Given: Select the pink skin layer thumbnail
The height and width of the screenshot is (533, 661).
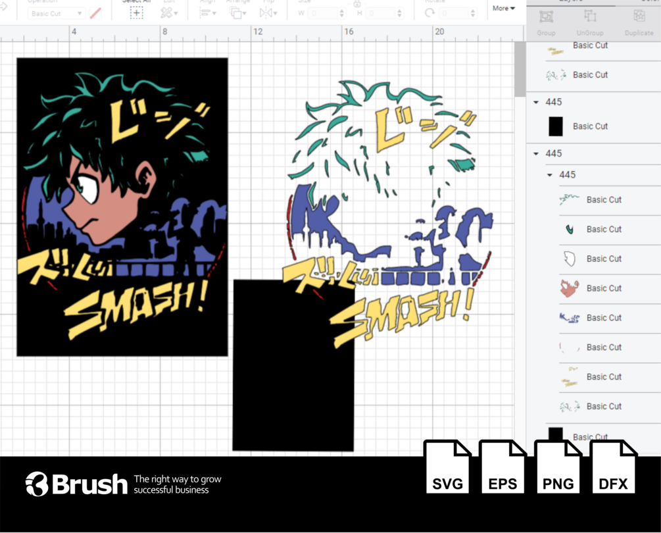Looking at the screenshot, I should (569, 288).
